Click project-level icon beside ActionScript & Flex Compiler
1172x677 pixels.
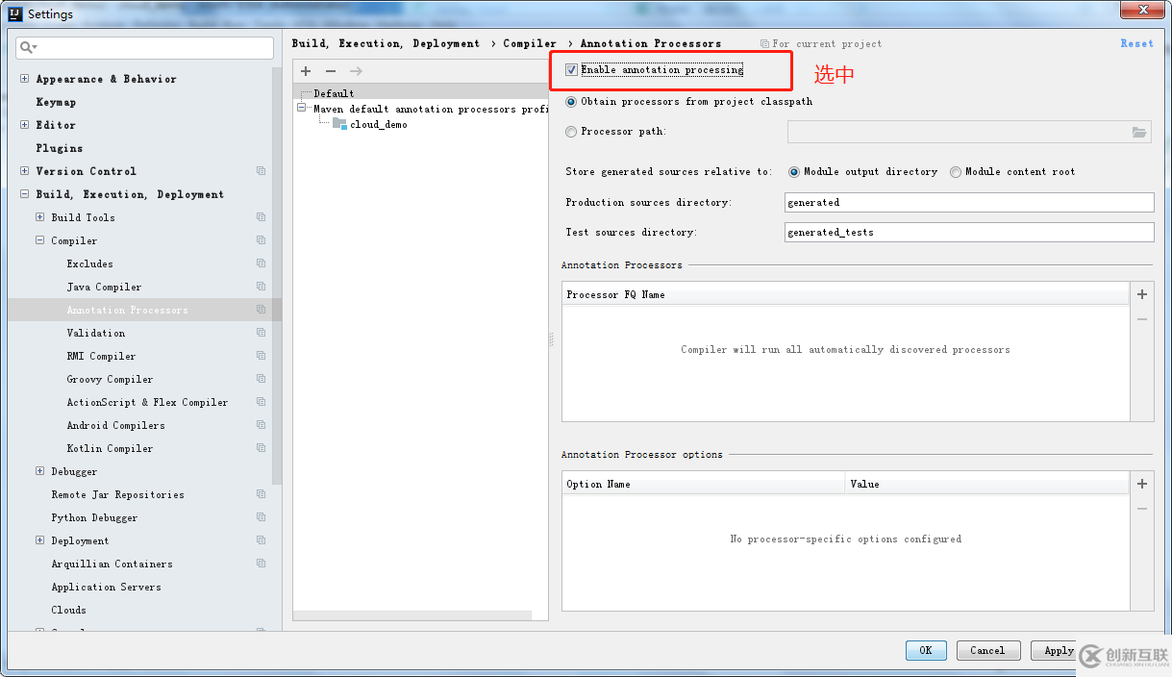261,402
